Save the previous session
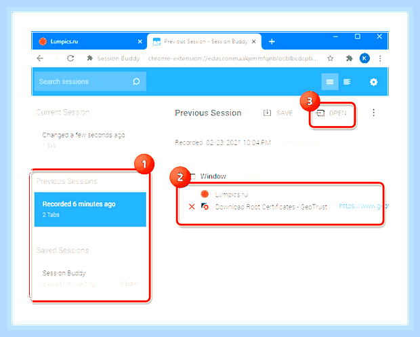This screenshot has height=337, width=420. (278, 113)
